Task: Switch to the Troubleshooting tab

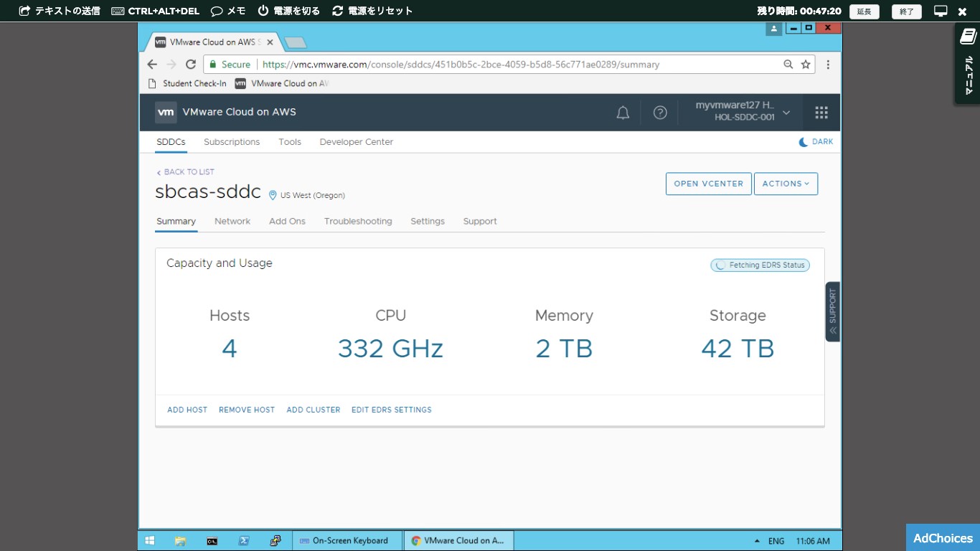Action: (x=358, y=222)
